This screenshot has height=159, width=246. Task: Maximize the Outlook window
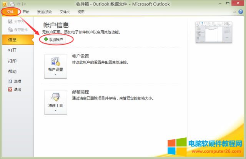228,3
